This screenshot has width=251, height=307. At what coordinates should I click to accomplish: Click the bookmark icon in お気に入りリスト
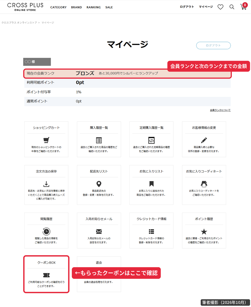pos(152,184)
